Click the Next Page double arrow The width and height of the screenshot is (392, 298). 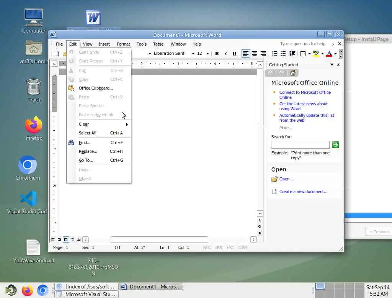click(260, 233)
